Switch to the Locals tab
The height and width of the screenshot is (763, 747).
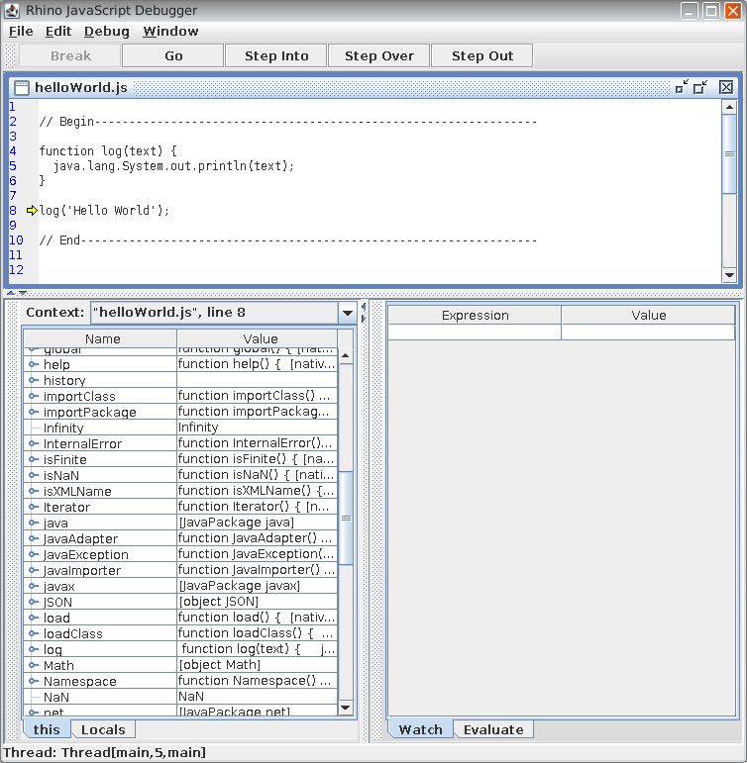pos(103,729)
